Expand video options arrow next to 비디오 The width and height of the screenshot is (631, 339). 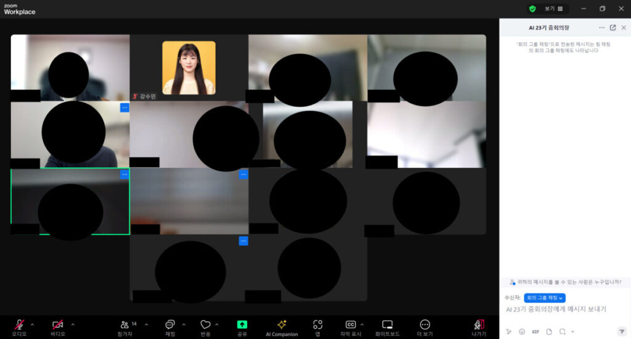click(x=73, y=324)
